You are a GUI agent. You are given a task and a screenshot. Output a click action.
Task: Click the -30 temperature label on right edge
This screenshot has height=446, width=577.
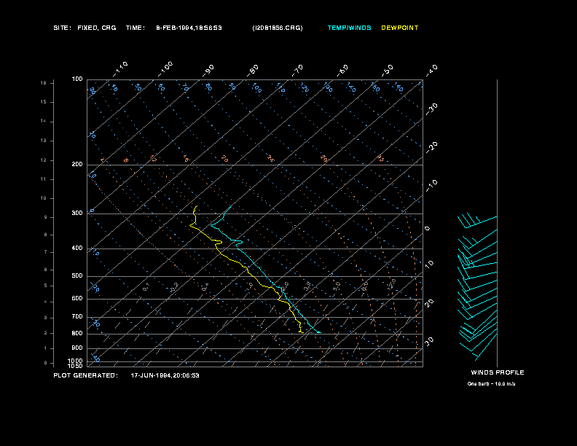point(432,109)
